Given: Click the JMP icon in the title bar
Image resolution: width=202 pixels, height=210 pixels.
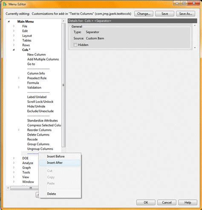Looking at the screenshot, I should [5, 4].
